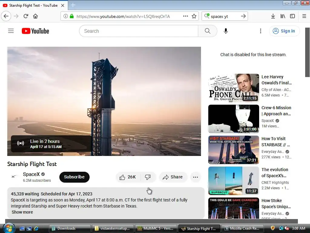
Task: Switch to vistaexkernsetup taskbar item
Action: coord(113,228)
